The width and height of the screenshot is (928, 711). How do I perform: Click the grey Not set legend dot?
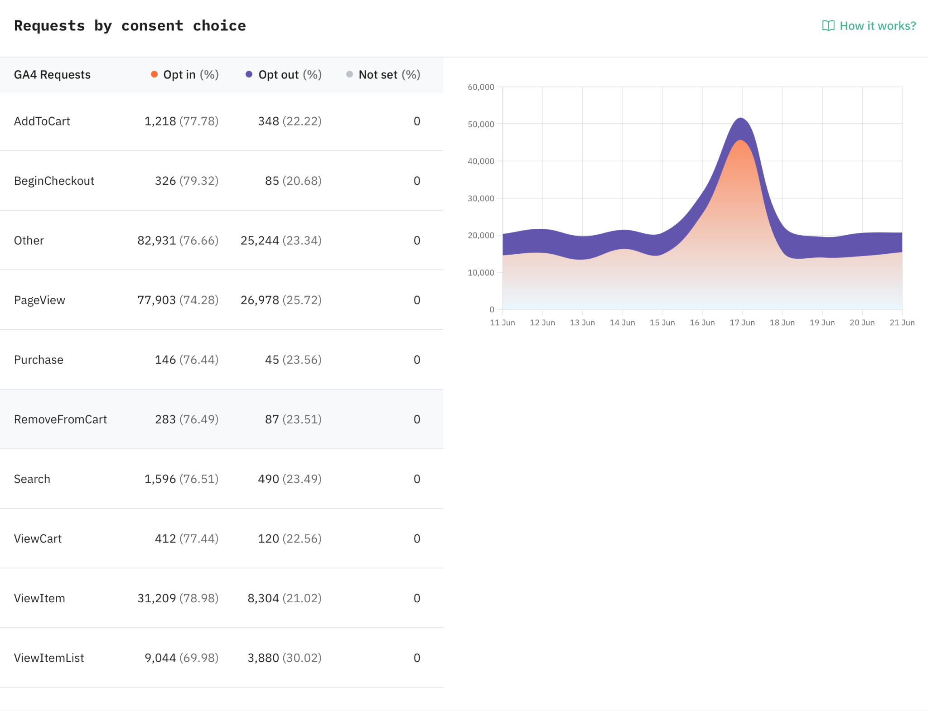click(x=349, y=74)
